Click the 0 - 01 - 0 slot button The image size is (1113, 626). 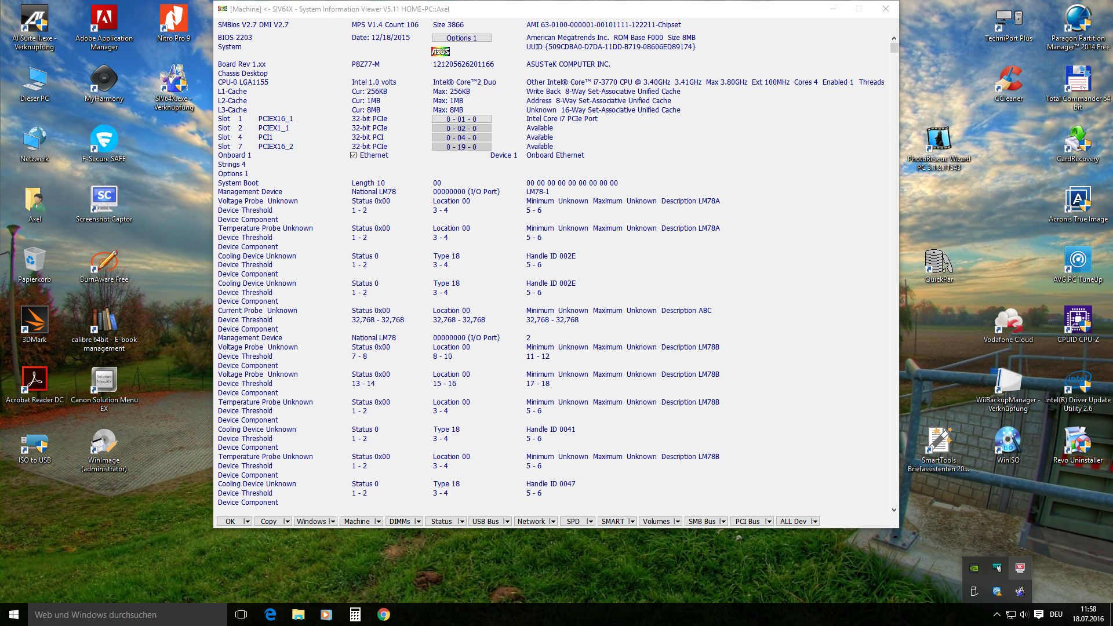[461, 119]
